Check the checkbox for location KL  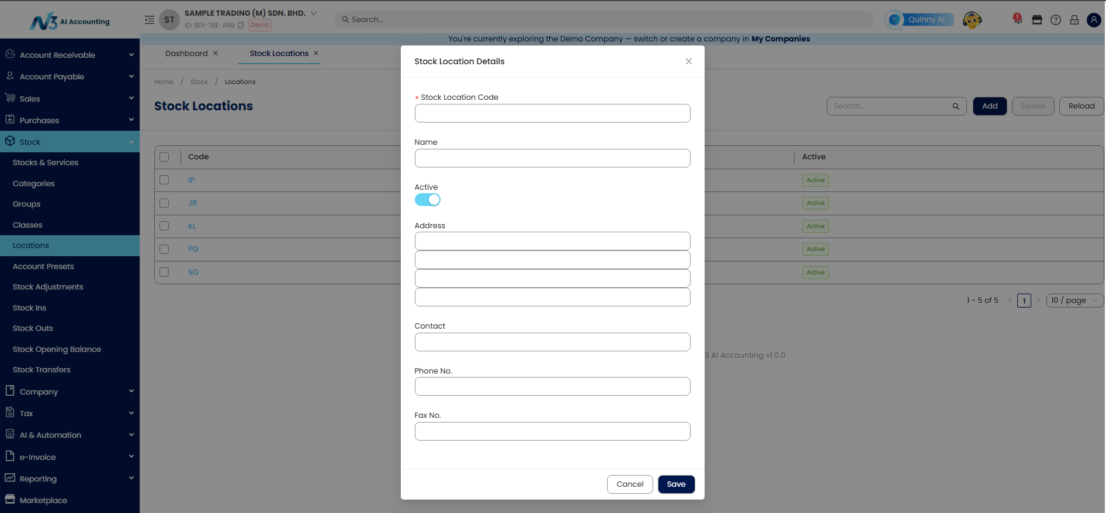point(164,226)
